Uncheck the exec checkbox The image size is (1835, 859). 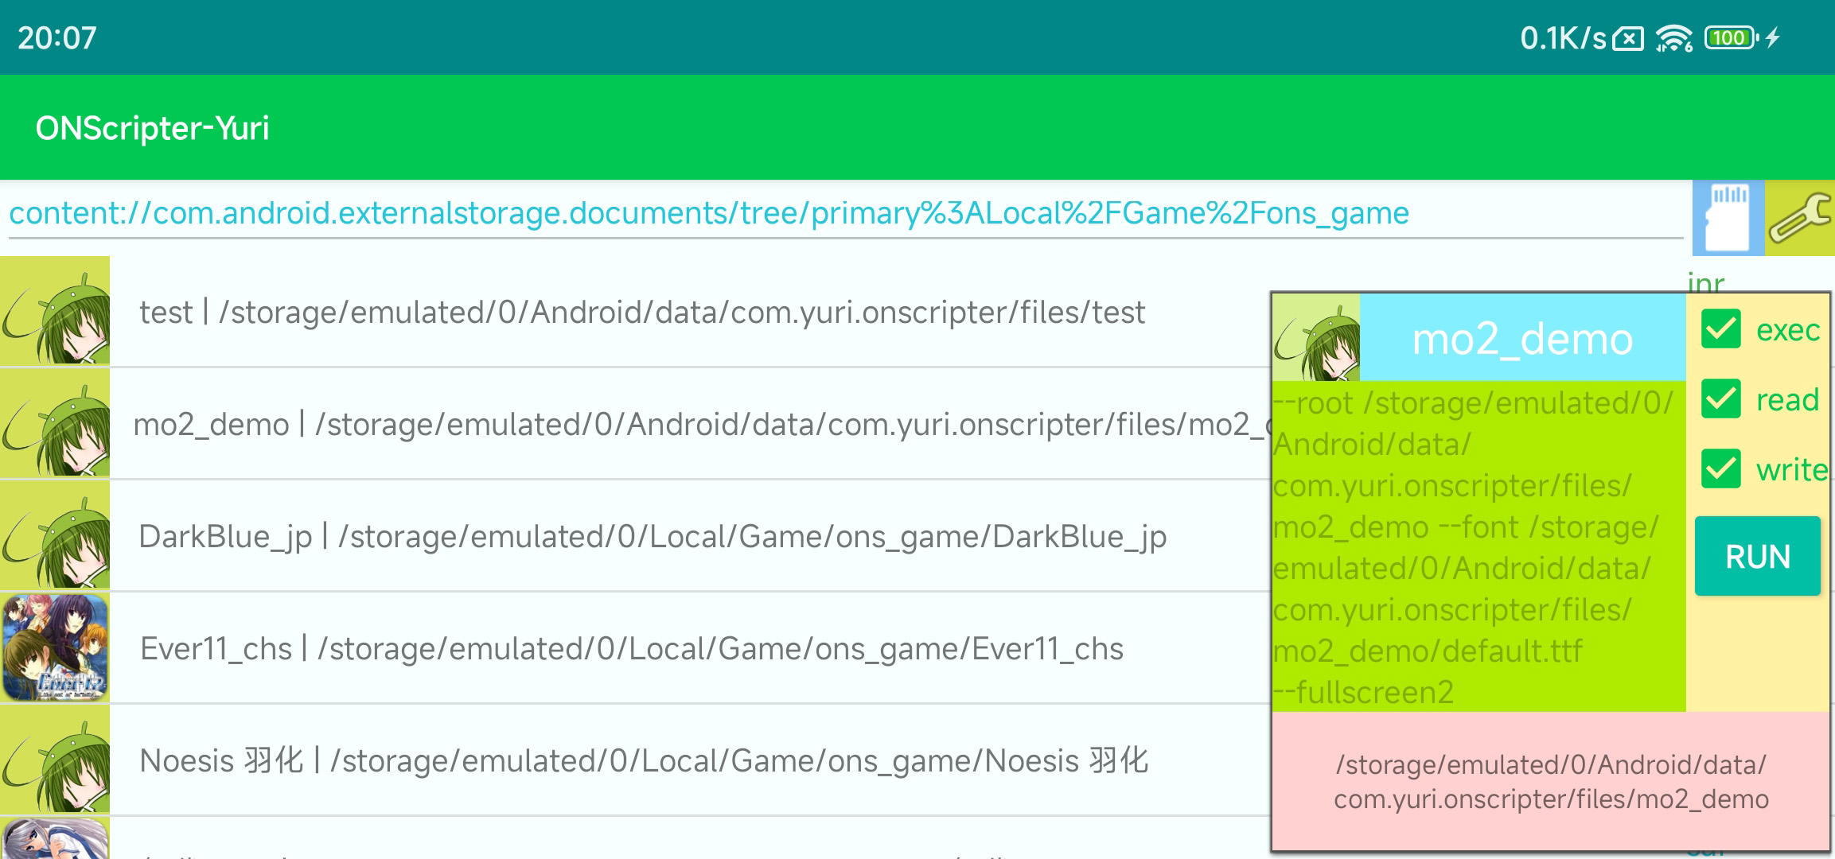[x=1721, y=329]
